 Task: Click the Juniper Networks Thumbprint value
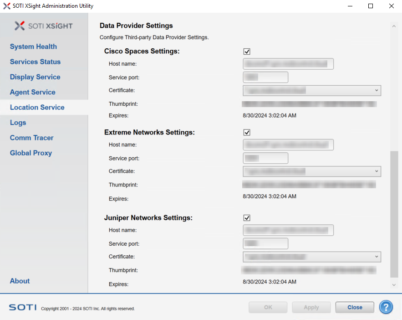point(309,270)
